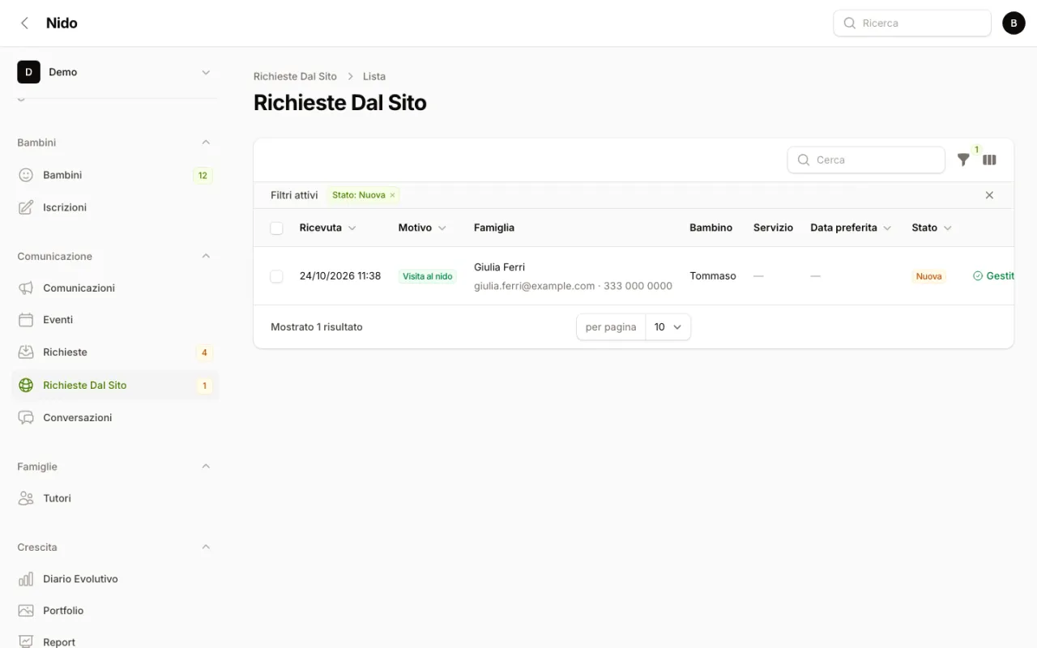The width and height of the screenshot is (1037, 648).
Task: Collapse the Comunicazione sidebar group
Action: tap(206, 256)
